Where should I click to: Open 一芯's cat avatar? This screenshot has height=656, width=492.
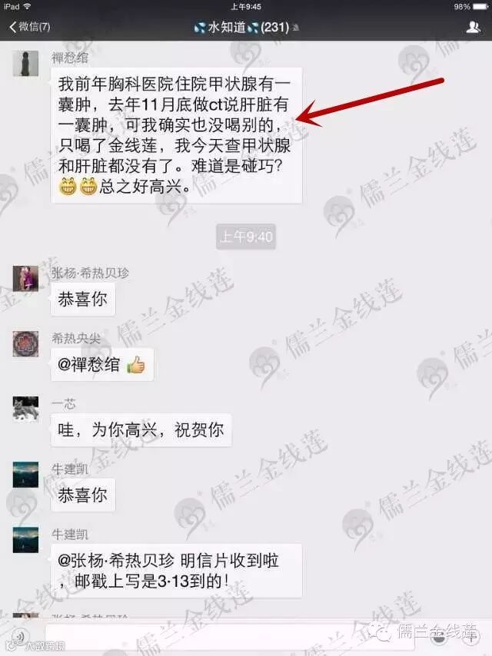click(x=25, y=409)
